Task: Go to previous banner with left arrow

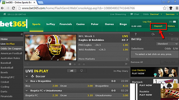Action: [x=27, y=64]
